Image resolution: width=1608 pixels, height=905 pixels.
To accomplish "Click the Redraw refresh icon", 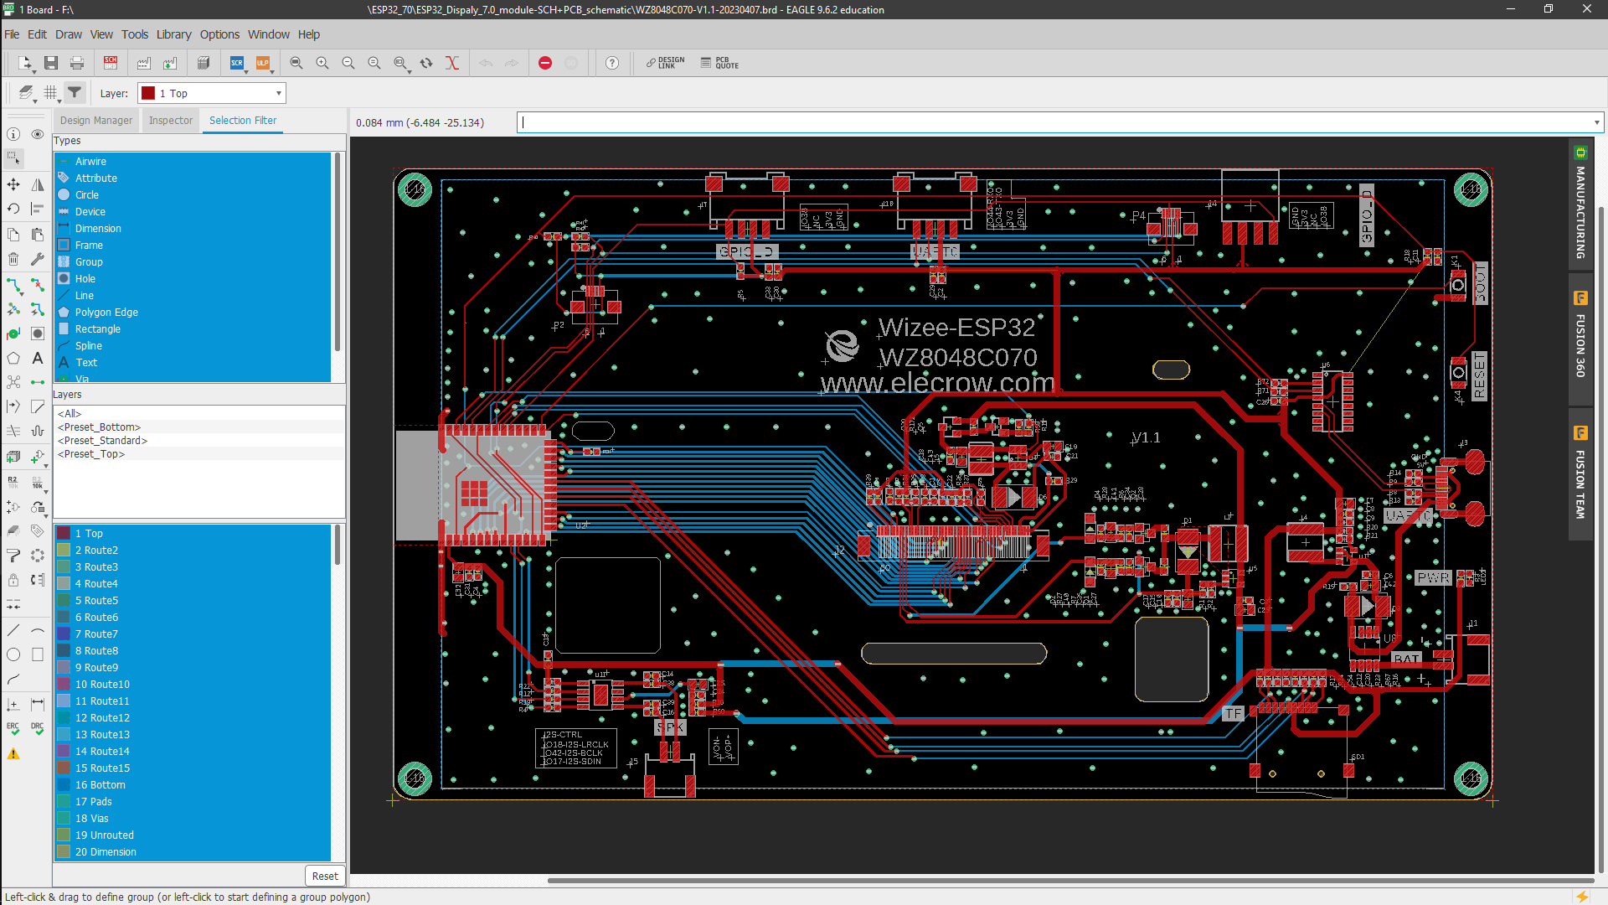I will pyautogui.click(x=426, y=63).
